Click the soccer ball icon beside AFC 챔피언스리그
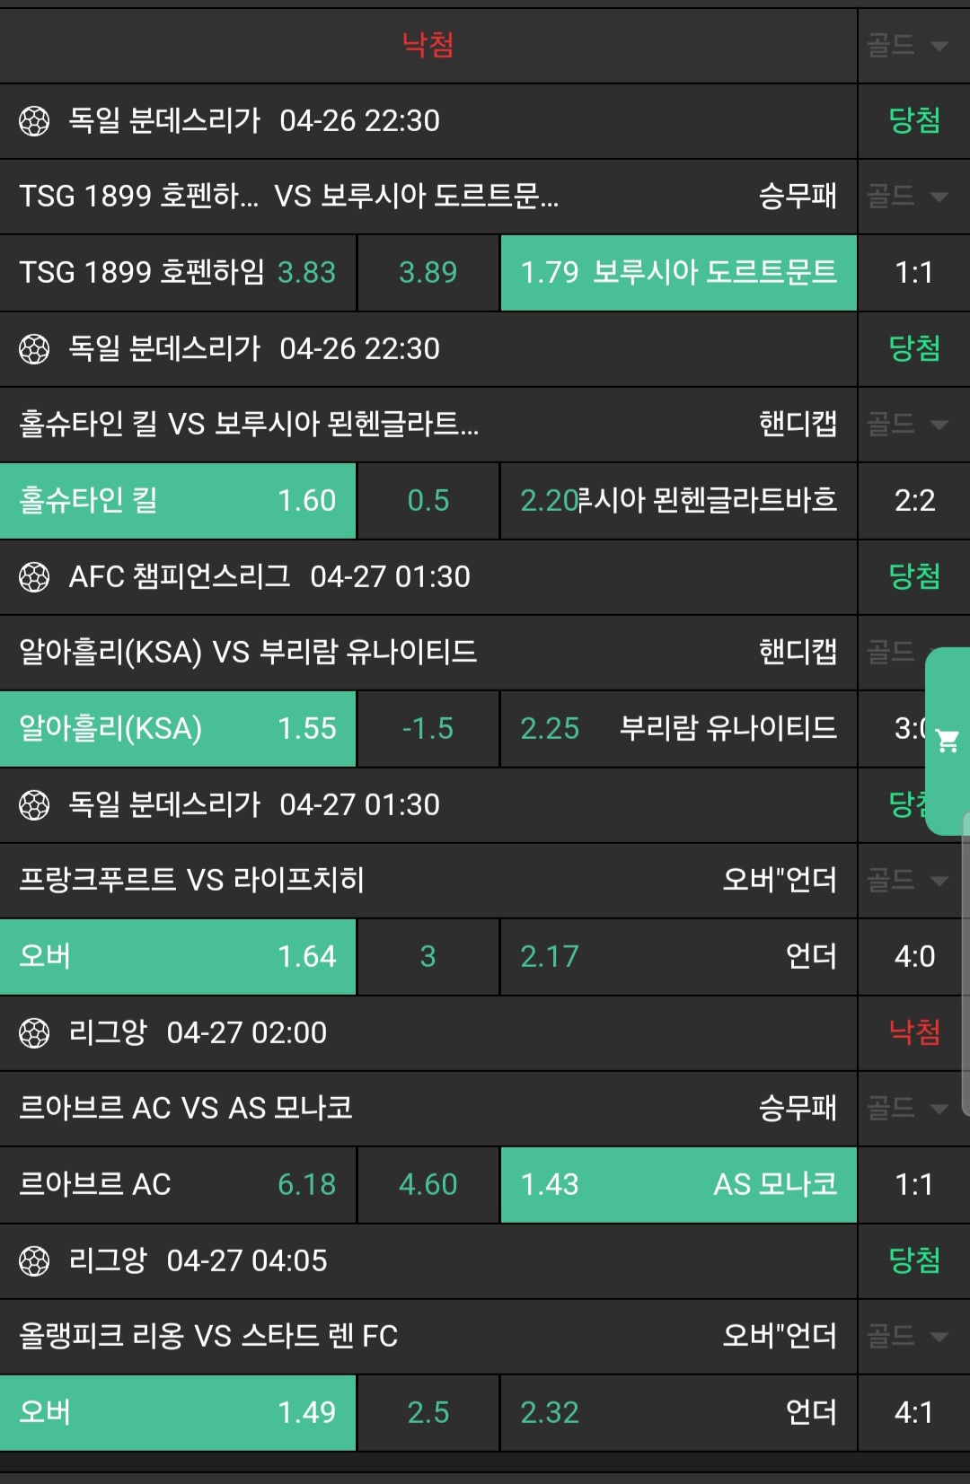Image resolution: width=970 pixels, height=1484 pixels. (34, 576)
